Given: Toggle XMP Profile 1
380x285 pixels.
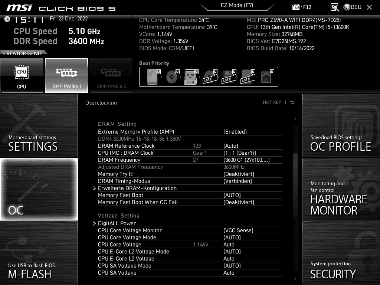Looking at the screenshot, I should (x=66, y=76).
